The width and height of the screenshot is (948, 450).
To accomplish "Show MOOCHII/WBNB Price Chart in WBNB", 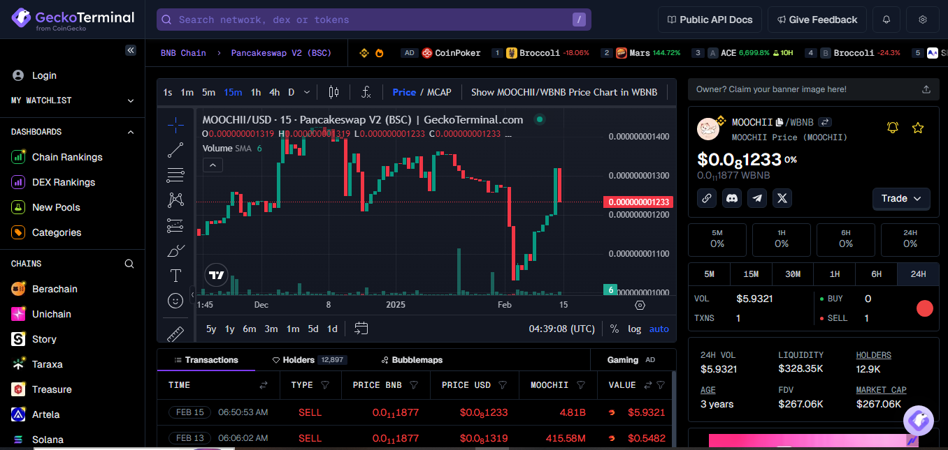I will pyautogui.click(x=564, y=92).
